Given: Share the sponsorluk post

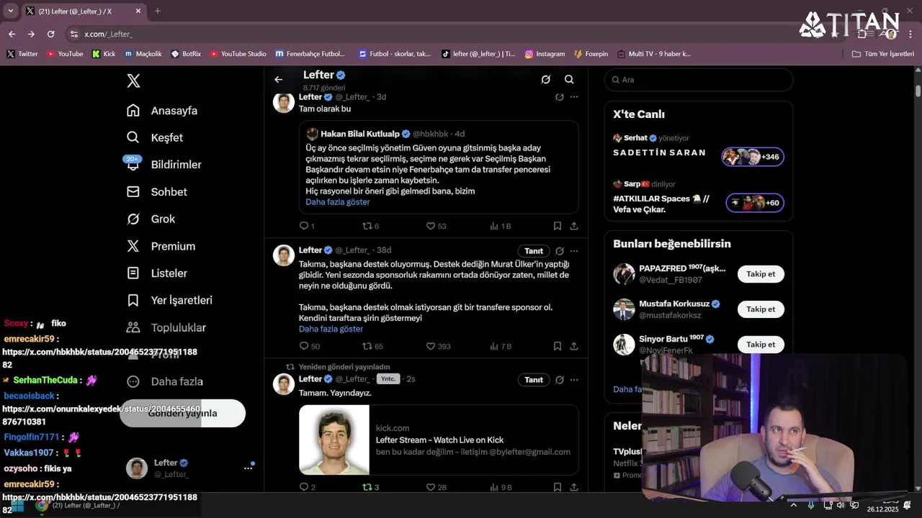Looking at the screenshot, I should tap(574, 346).
